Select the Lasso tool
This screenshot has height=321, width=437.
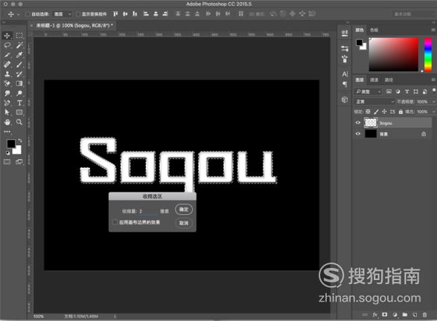click(7, 45)
